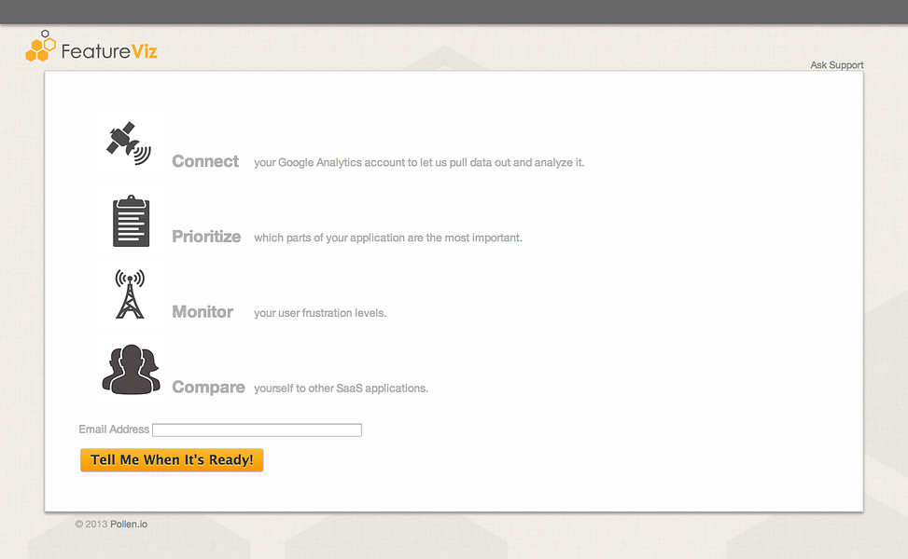Image resolution: width=908 pixels, height=559 pixels.
Task: Click the FeatureViz honeycomb logo
Action: pos(91,47)
